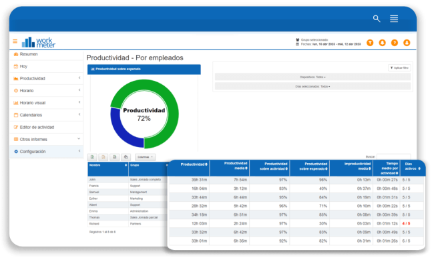The height and width of the screenshot is (264, 434).
Task: Click the Editor de actividad pencil icon
Action: click(16, 128)
